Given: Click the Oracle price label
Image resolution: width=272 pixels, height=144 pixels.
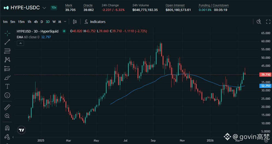Looking at the screenshot, I should coord(88,5).
